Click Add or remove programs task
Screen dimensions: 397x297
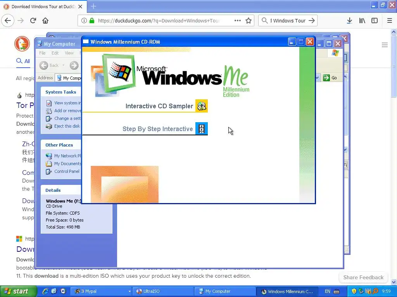(64, 111)
